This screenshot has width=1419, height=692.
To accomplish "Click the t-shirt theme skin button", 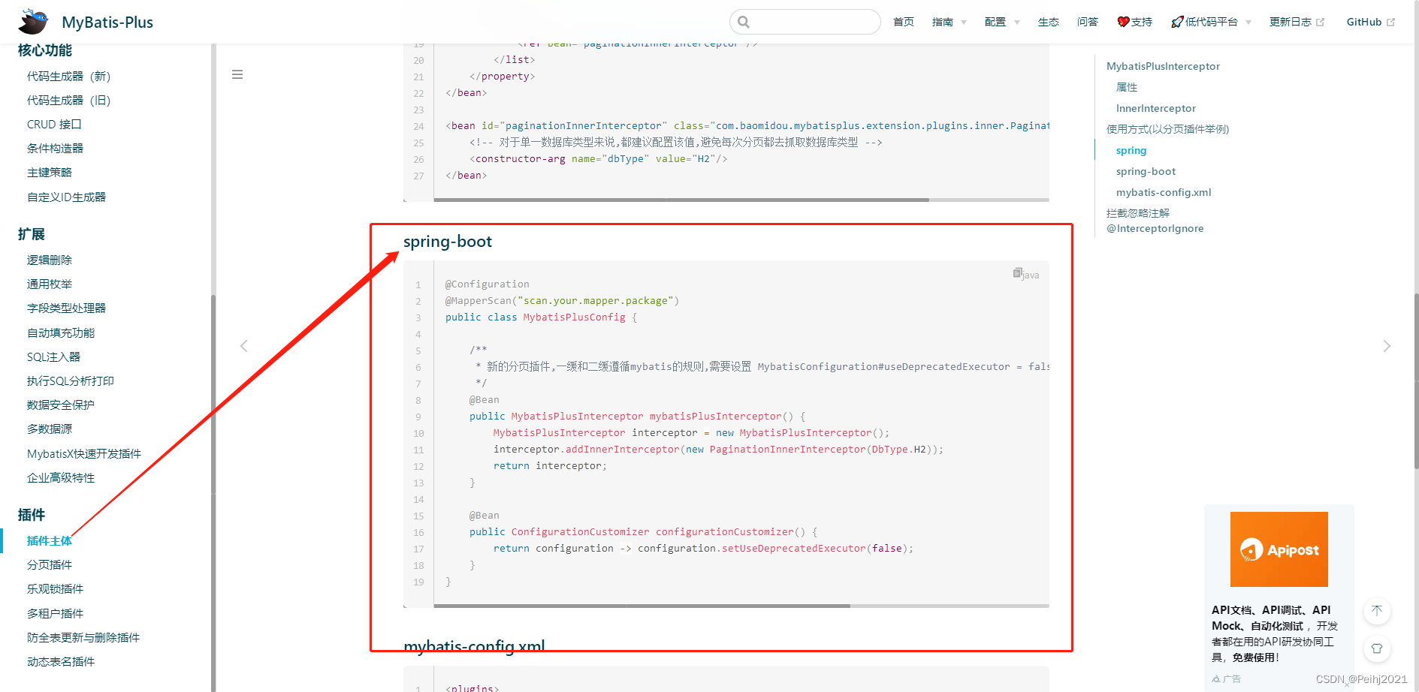I will (x=1377, y=648).
